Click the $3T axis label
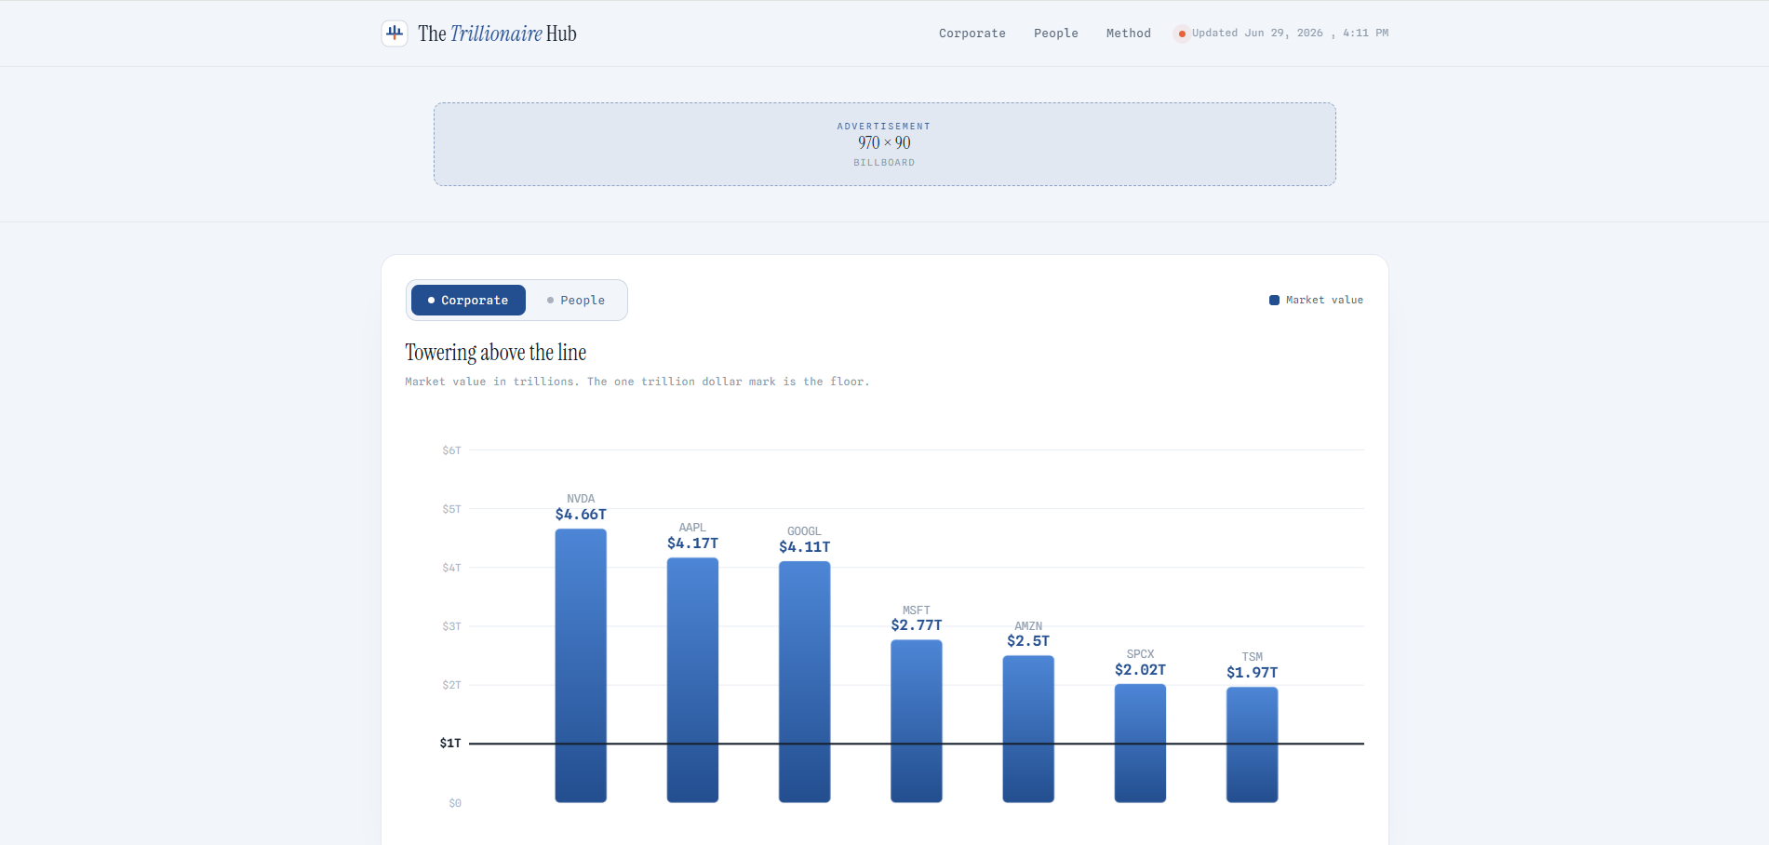This screenshot has width=1769, height=845. 451,626
